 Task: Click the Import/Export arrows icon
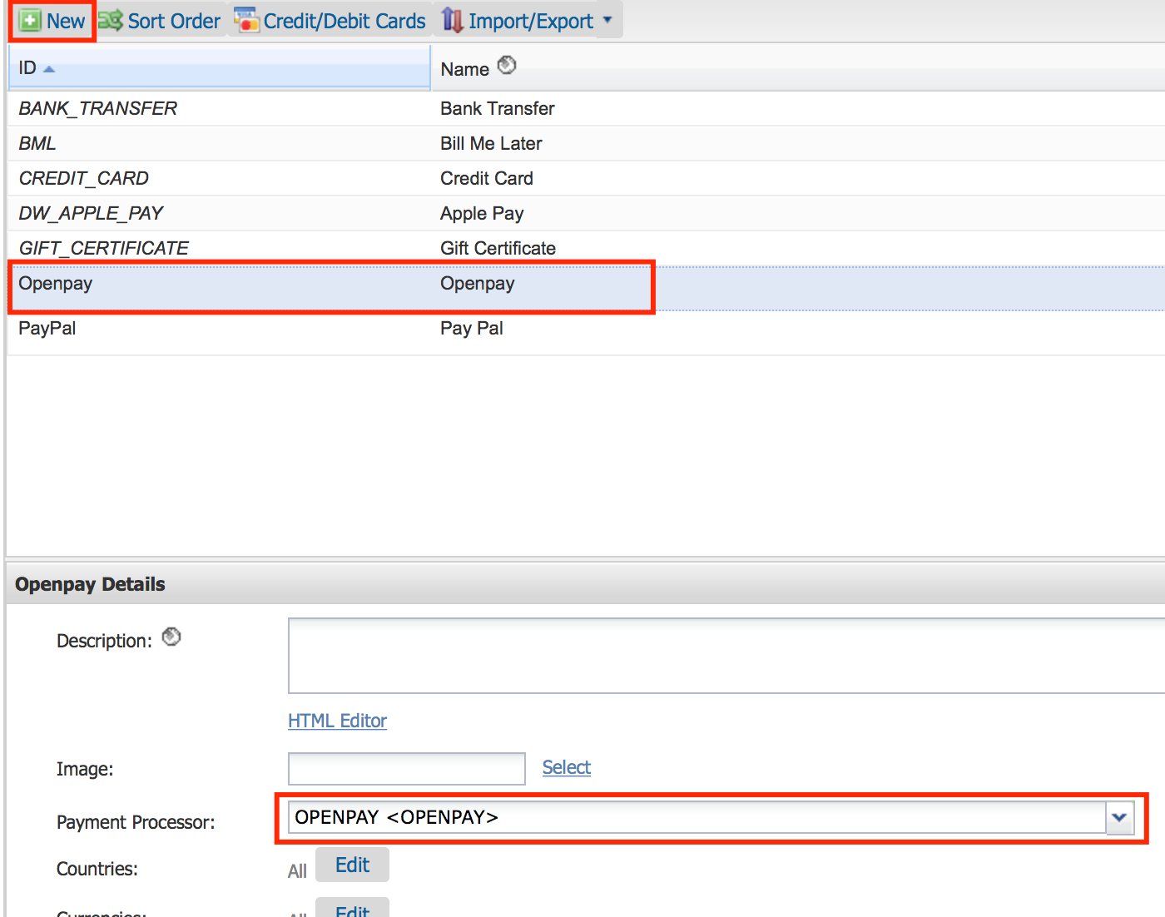pyautogui.click(x=452, y=21)
